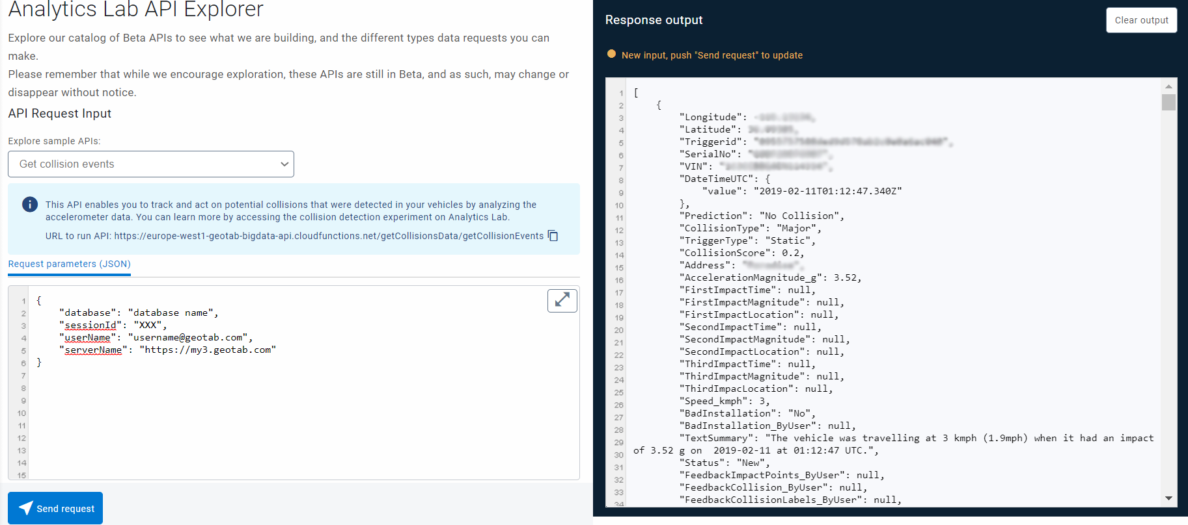Click the blue info icon in the API description
Screen dimensions: 1188x525
[30, 205]
